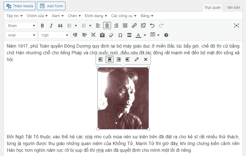The width and height of the screenshot is (246, 156).
Task: Insert a blockquote
Action: point(60,26)
